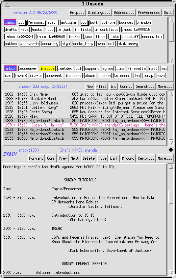
Task: Click the message body scrollbar thumb
Action: (171, 197)
